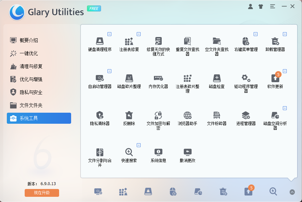Open 硬盘清理程序 disk cleaner tool
The image size is (302, 202).
pyautogui.click(x=100, y=44)
